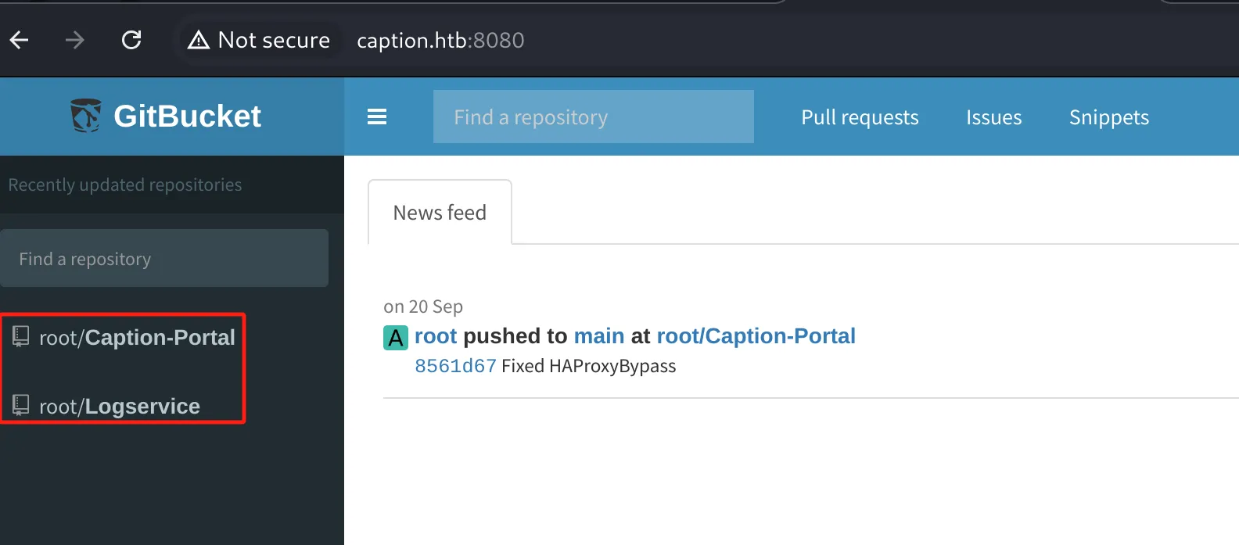Open Pull requests in the header
The image size is (1239, 545).
click(x=860, y=117)
